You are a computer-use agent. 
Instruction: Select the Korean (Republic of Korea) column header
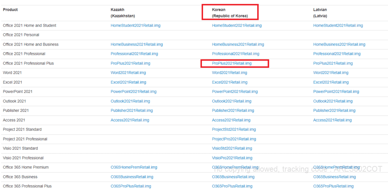pos(230,13)
